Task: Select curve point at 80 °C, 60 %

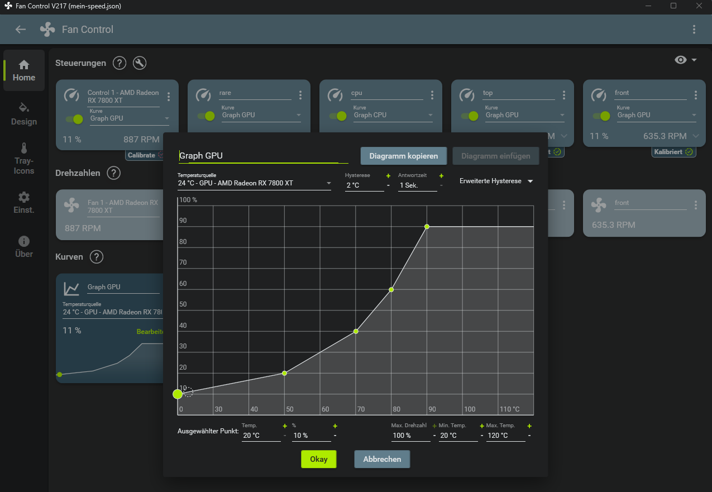Action: click(391, 289)
